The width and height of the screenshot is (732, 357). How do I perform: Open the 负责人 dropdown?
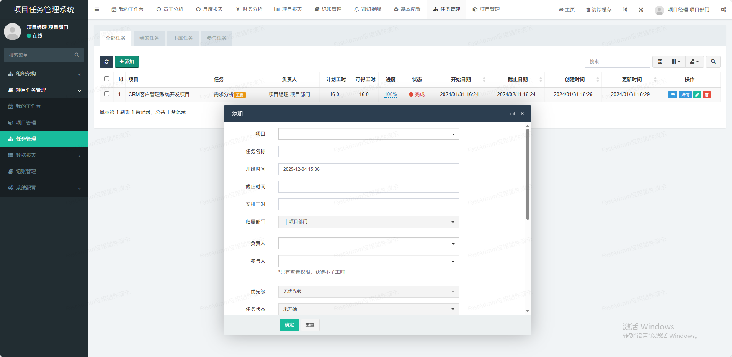coord(368,244)
